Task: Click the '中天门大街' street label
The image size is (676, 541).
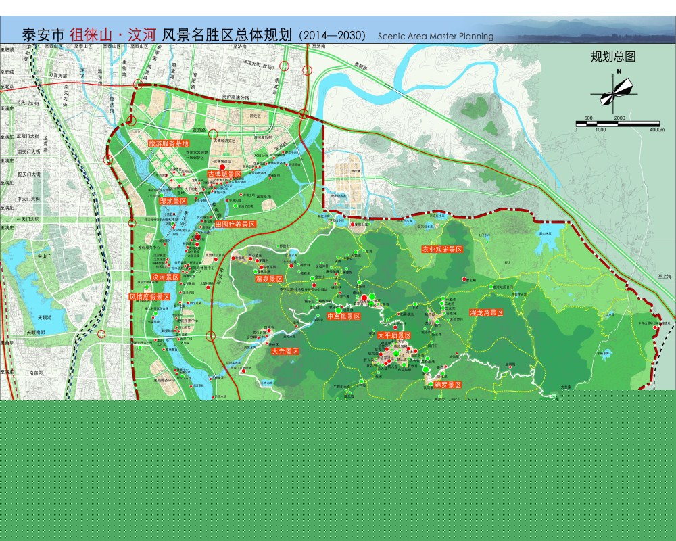Action: [28, 199]
